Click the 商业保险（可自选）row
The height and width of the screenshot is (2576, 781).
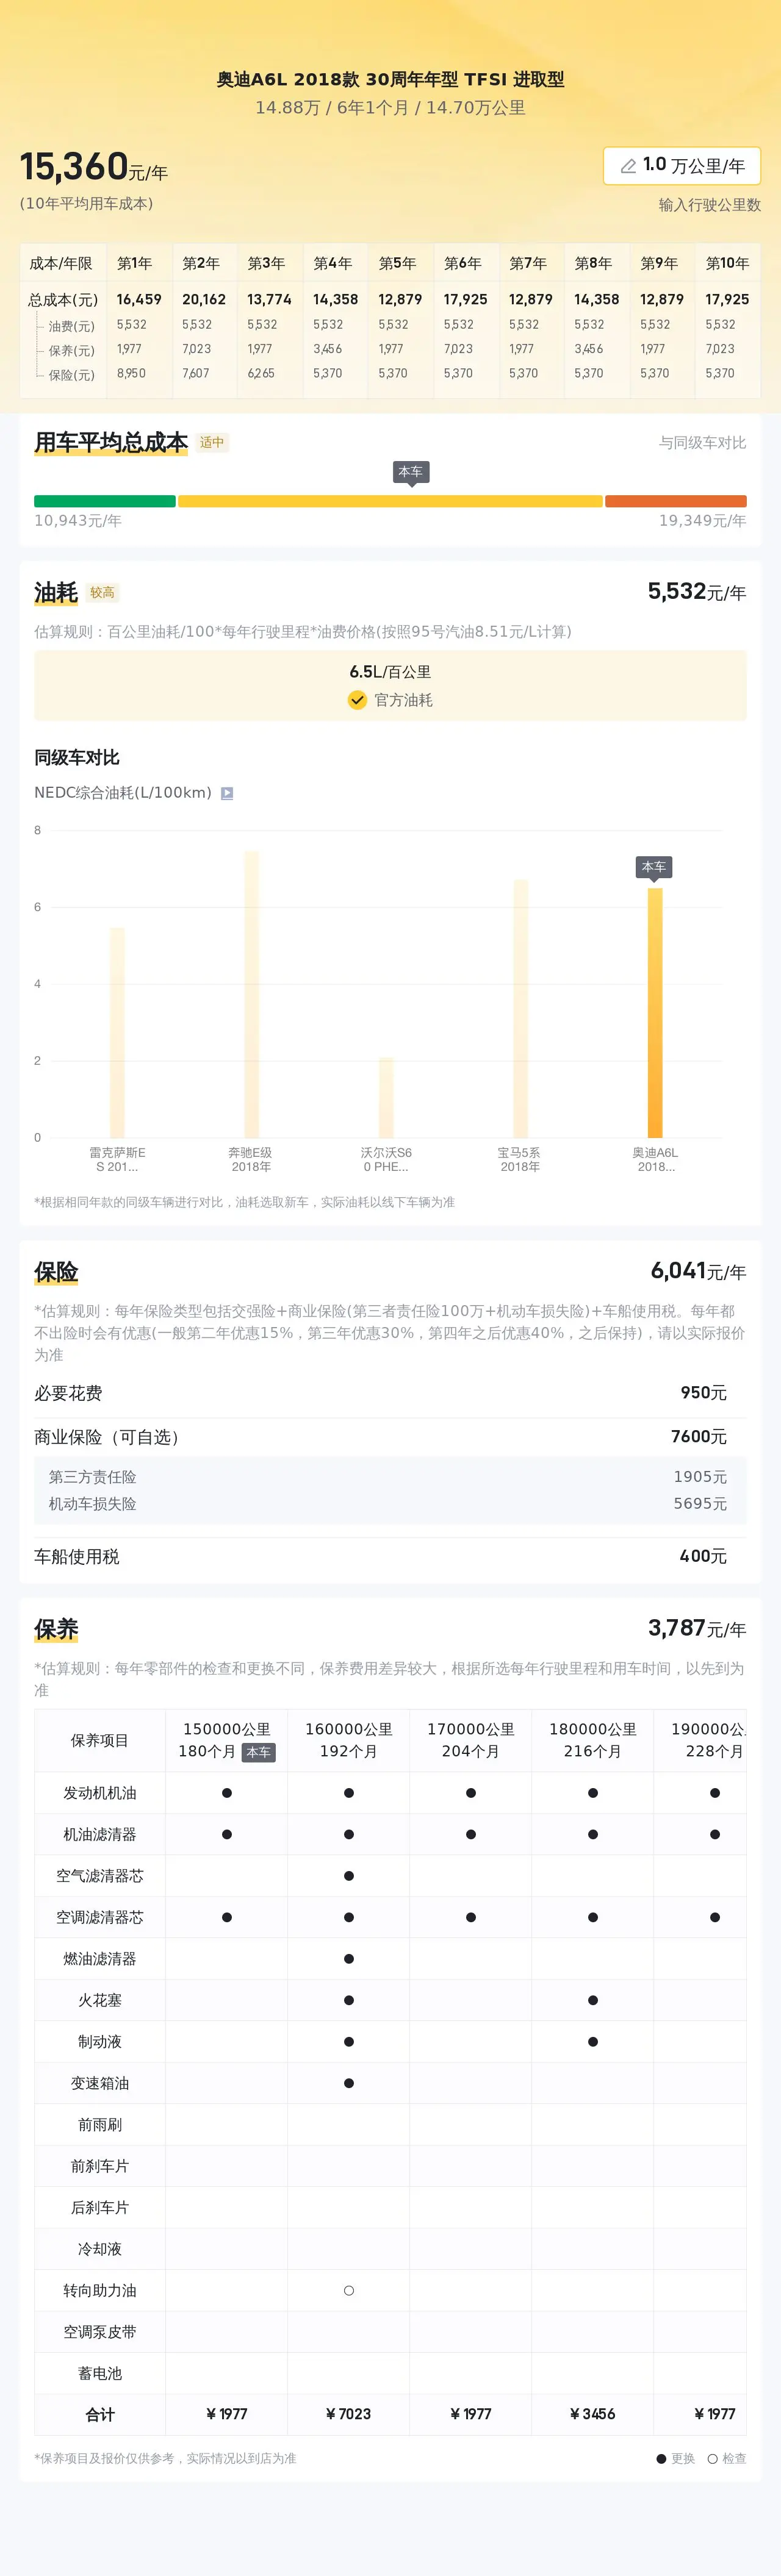(x=390, y=1437)
